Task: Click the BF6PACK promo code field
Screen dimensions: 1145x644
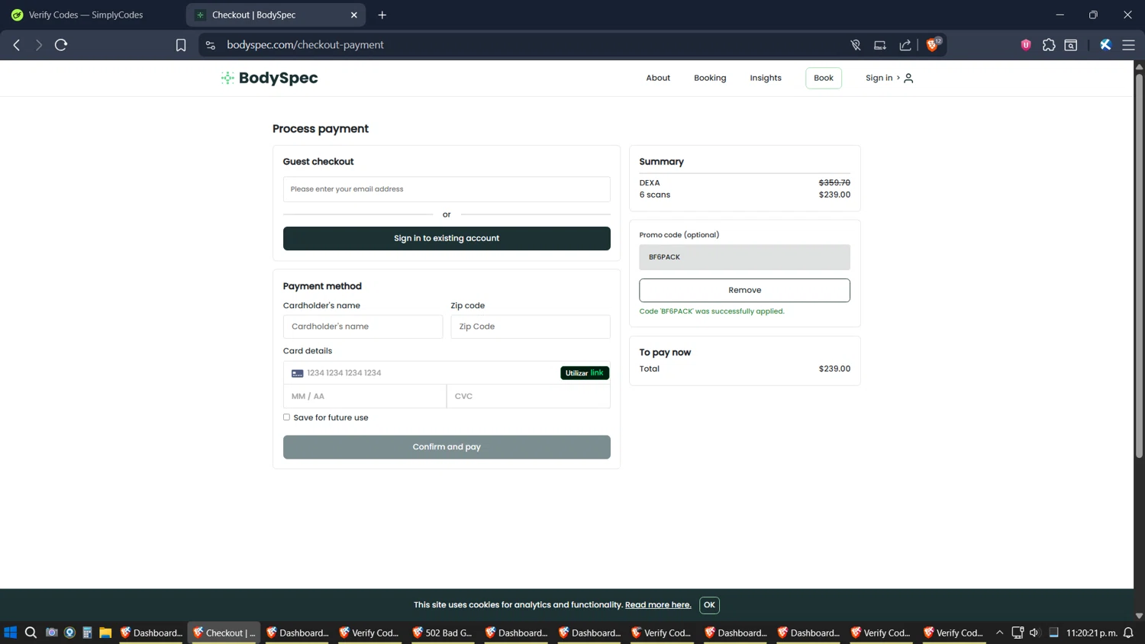Action: (744, 257)
